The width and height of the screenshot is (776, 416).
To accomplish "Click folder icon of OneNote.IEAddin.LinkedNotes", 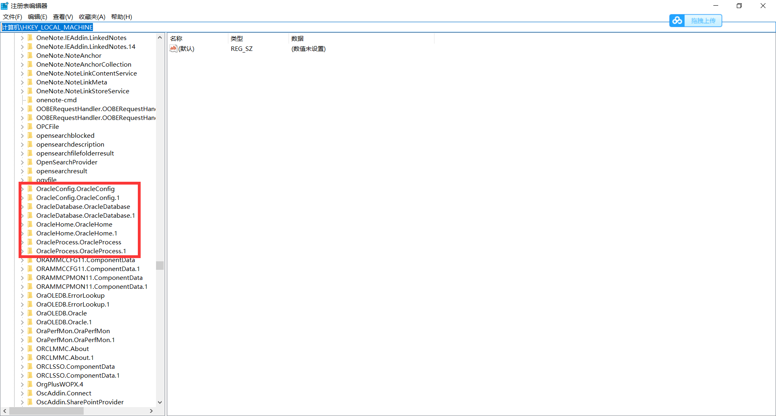I will 30,38.
